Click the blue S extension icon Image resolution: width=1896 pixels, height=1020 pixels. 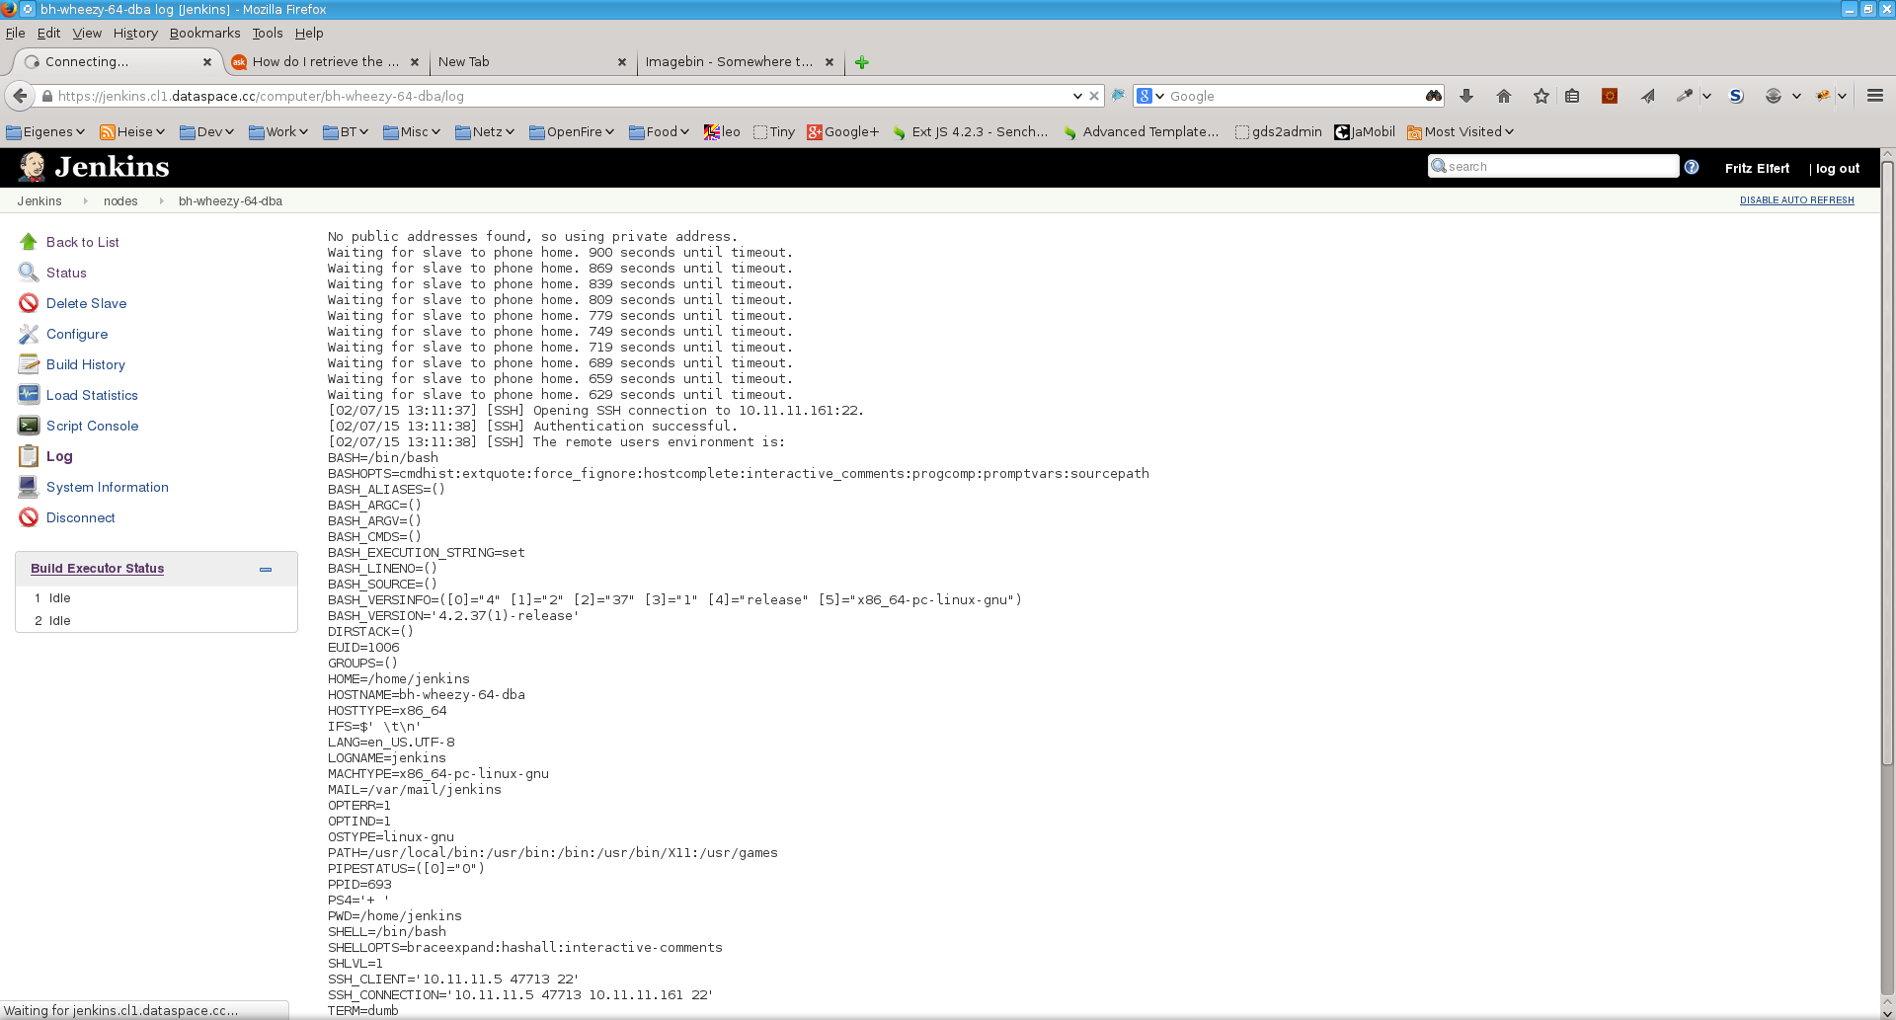pyautogui.click(x=1736, y=96)
